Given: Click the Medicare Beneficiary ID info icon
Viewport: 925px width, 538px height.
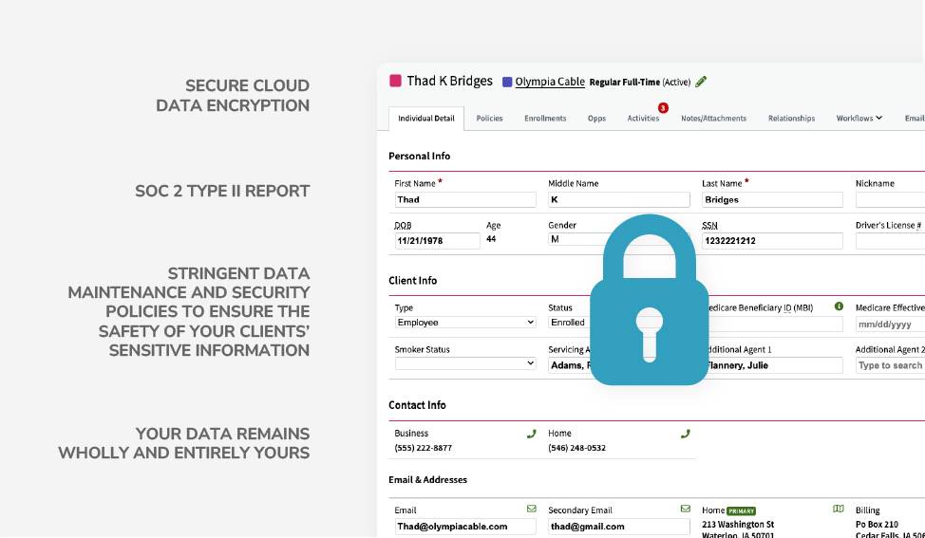Looking at the screenshot, I should tap(839, 306).
